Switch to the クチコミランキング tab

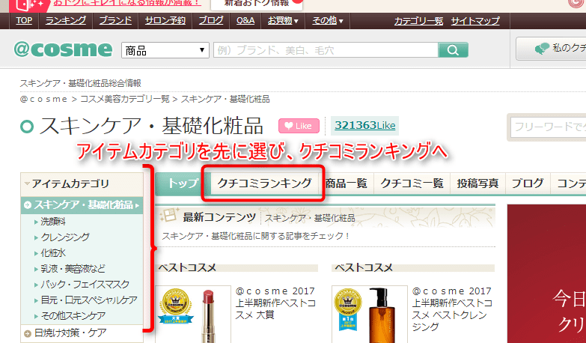point(264,183)
